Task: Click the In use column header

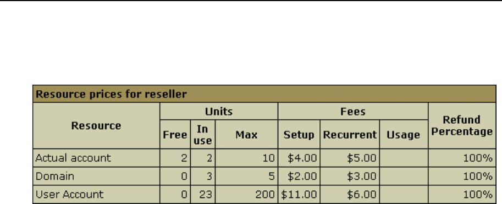Action: (x=203, y=135)
